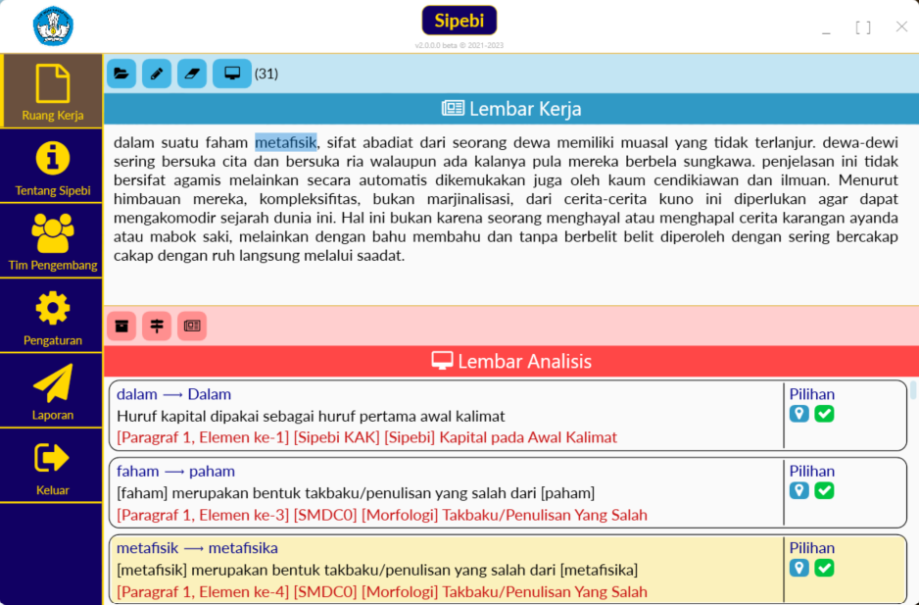Open Pengaturan settings
The image size is (919, 605).
(53, 317)
